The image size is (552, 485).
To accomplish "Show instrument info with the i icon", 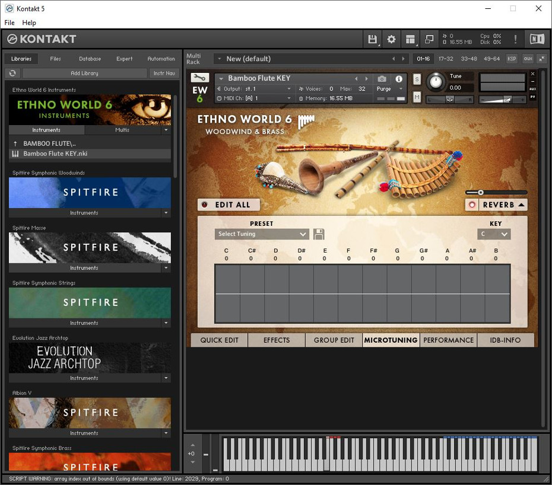I will [x=399, y=79].
